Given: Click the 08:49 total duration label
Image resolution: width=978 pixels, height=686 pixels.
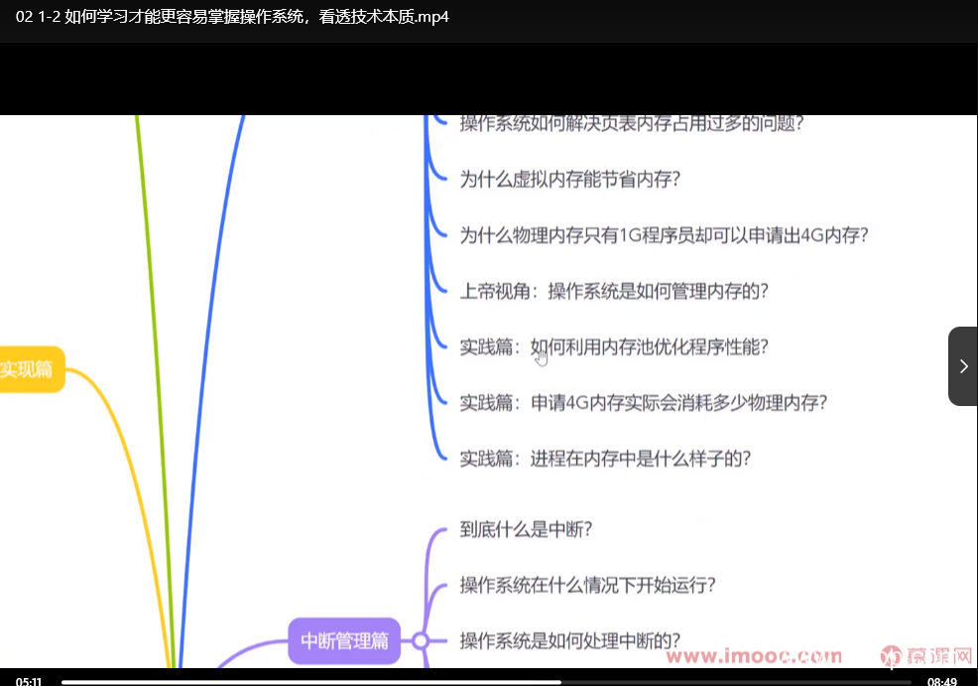Looking at the screenshot, I should click(x=941, y=681).
